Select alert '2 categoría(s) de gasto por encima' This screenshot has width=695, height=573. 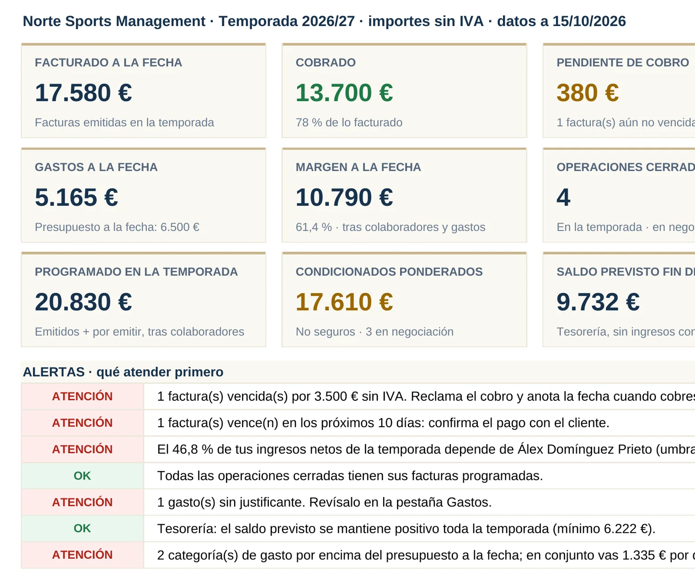(x=420, y=555)
